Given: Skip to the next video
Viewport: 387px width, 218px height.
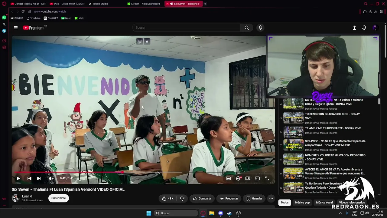Looking at the screenshot, I should pyautogui.click(x=39, y=178).
